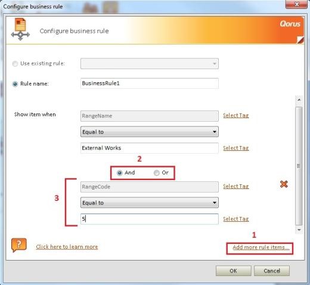
Task: Choose the Or condition radio button
Action: pos(157,173)
